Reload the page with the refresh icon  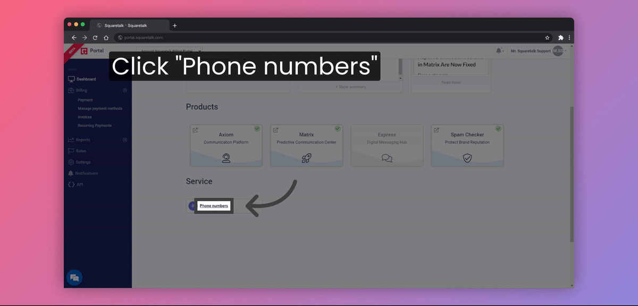(x=95, y=38)
